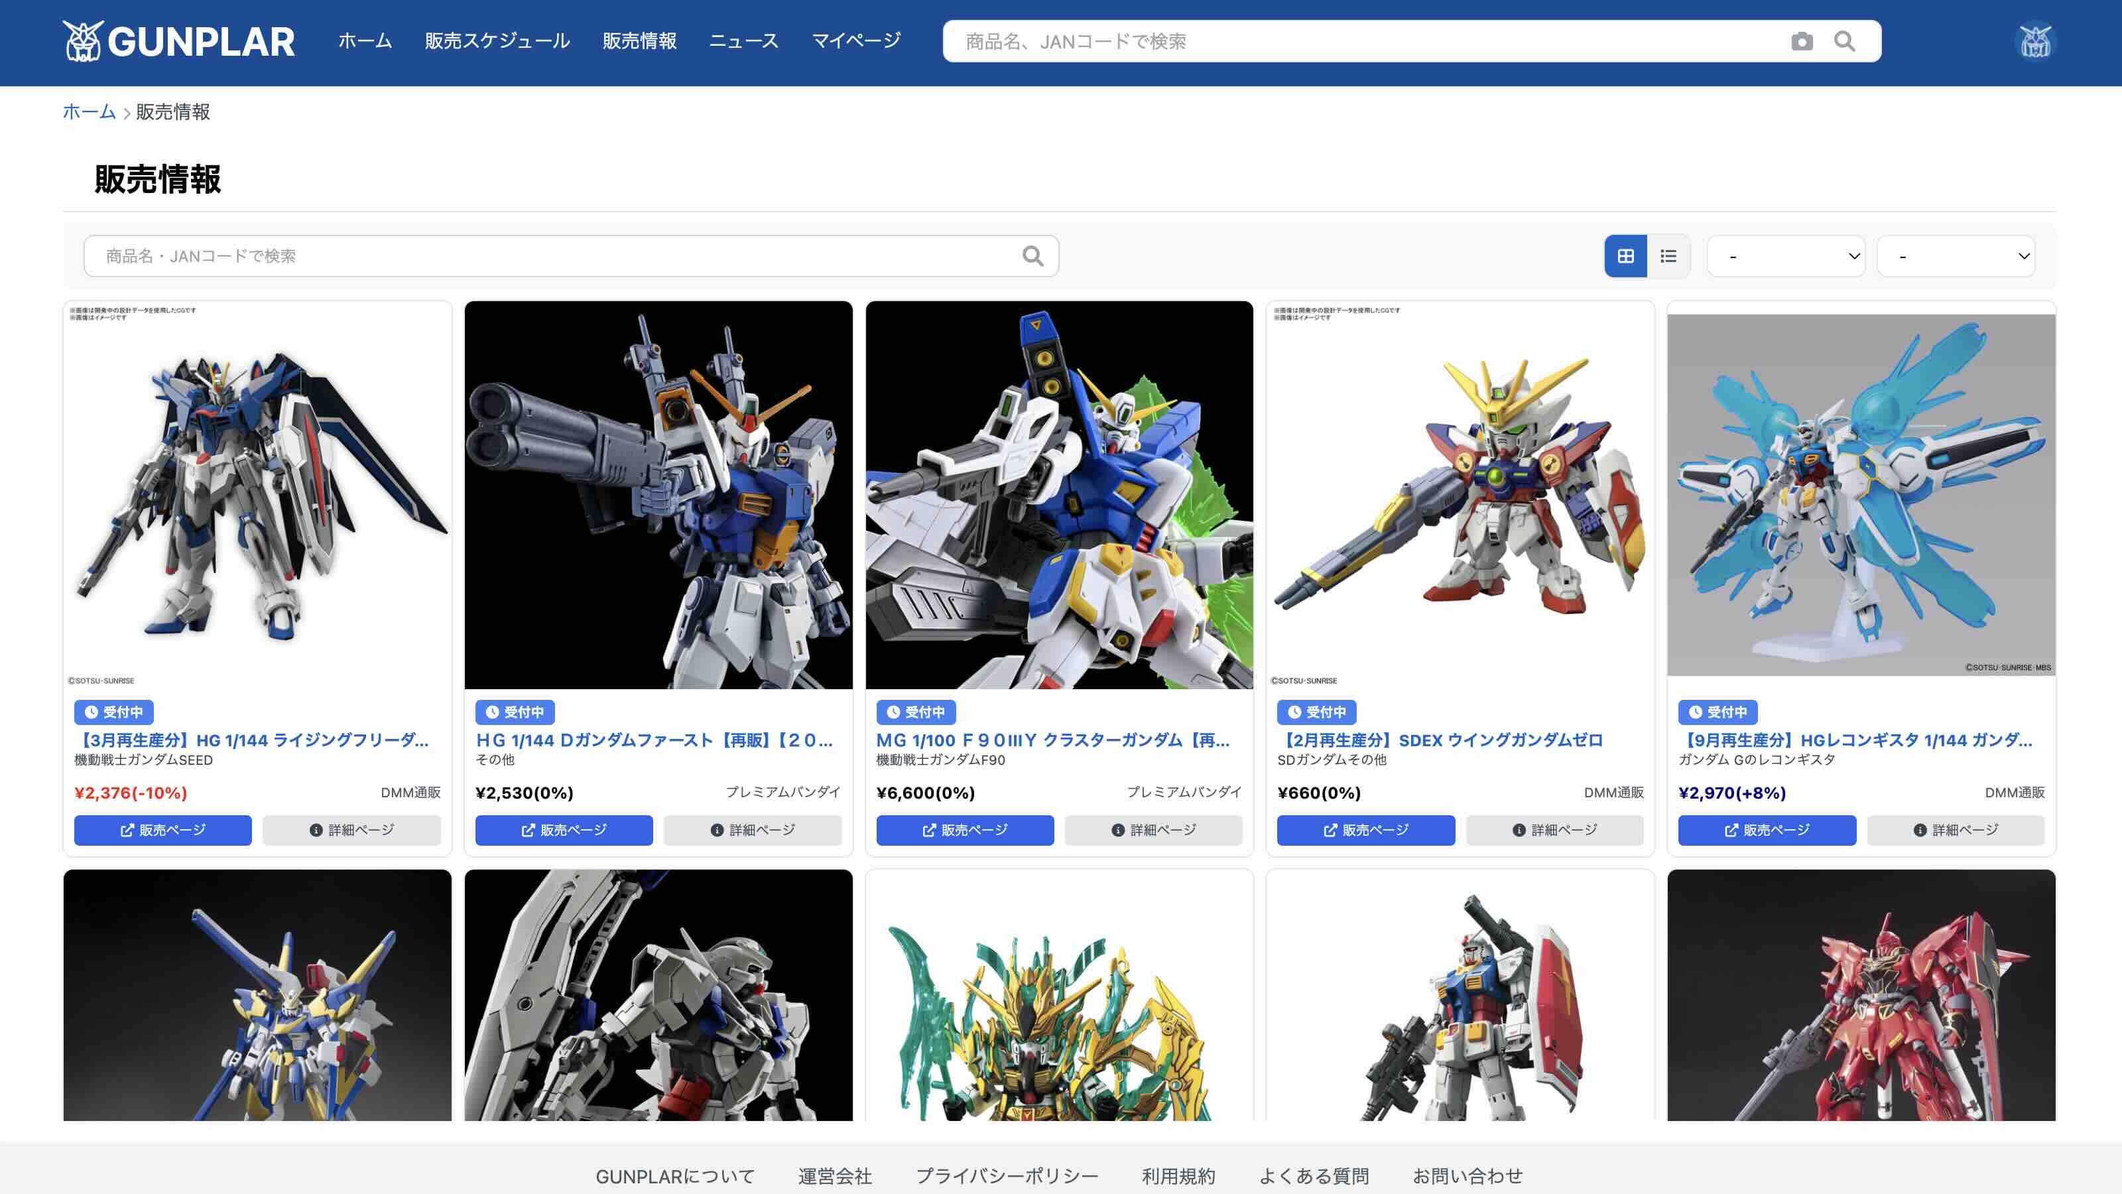2122x1194 pixels.
Task: Click the 機動戦士ガンダムF90 series label
Action: tap(941, 760)
